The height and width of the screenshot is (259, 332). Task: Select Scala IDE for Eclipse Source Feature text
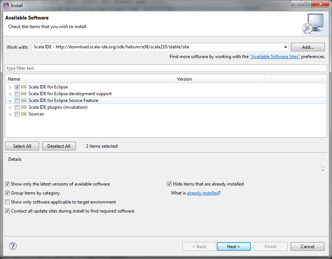tap(63, 100)
